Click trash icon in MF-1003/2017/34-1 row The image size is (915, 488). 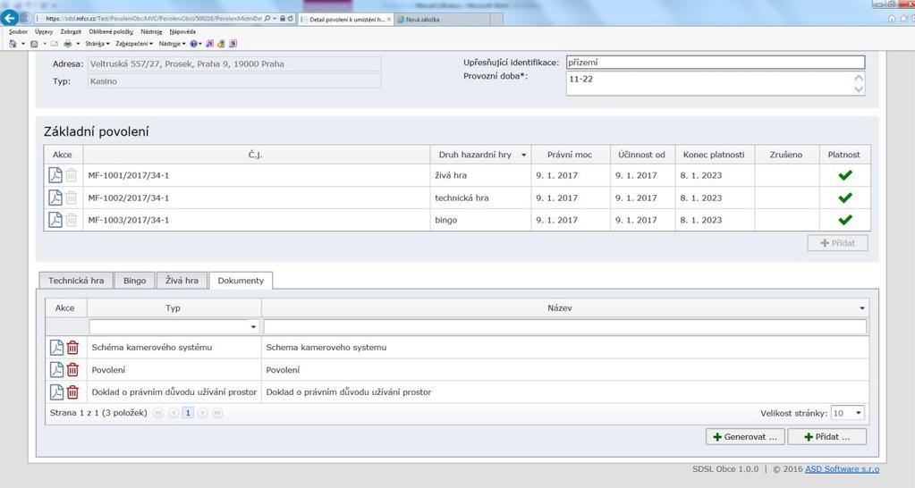point(72,220)
